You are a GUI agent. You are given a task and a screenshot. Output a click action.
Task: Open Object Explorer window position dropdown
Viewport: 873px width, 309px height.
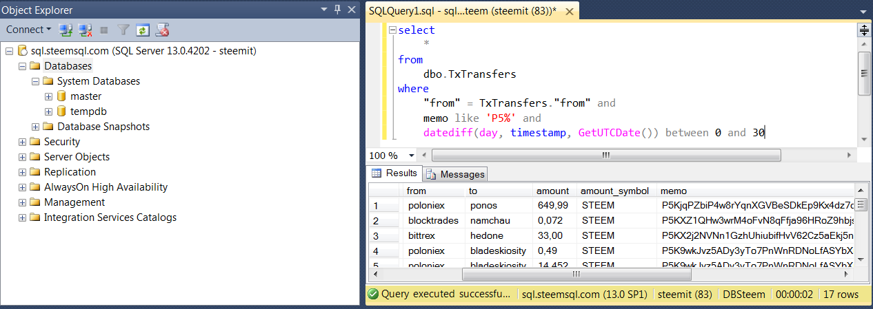click(324, 10)
